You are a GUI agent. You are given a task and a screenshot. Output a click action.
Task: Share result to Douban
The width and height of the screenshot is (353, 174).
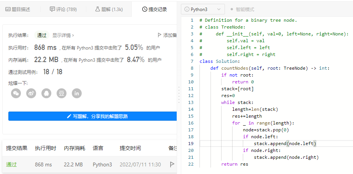[62, 93]
